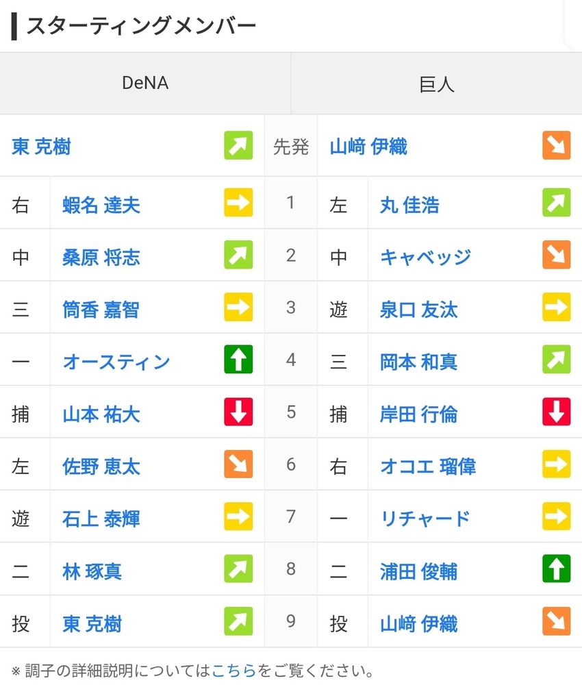Open 桑原 将志 player profile

click(101, 257)
